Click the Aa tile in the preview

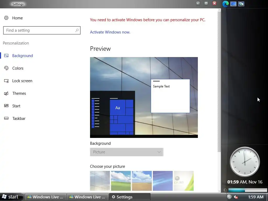(118, 108)
